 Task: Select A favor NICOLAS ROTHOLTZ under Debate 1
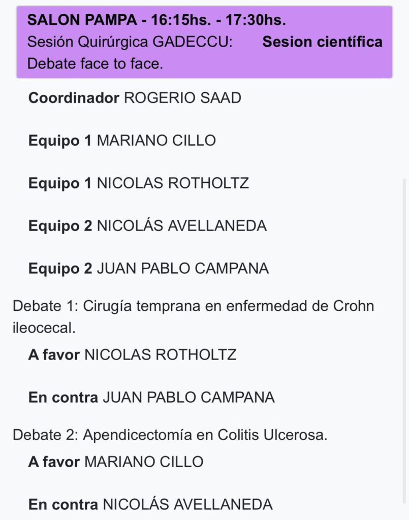(x=133, y=354)
